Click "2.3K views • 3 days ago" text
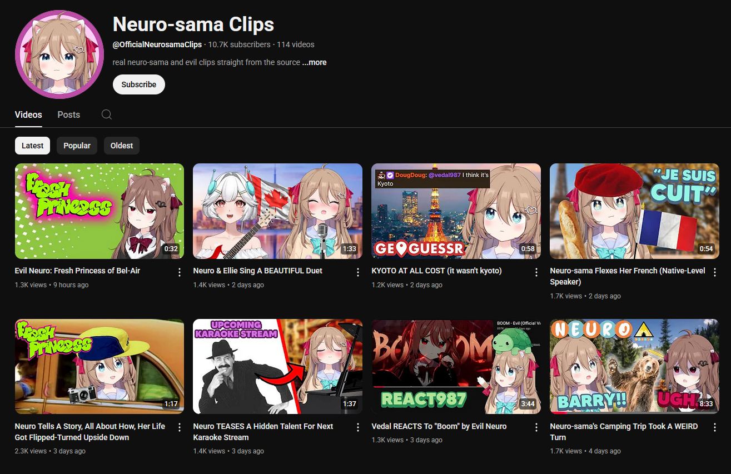Image resolution: width=731 pixels, height=474 pixels. pos(50,451)
